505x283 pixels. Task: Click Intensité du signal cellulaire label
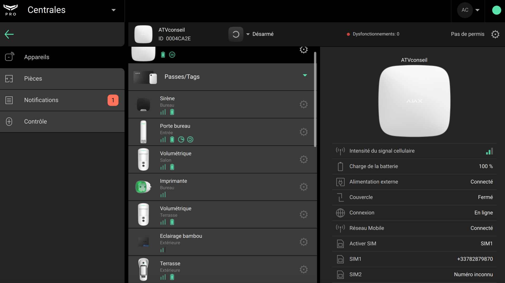[x=382, y=151]
